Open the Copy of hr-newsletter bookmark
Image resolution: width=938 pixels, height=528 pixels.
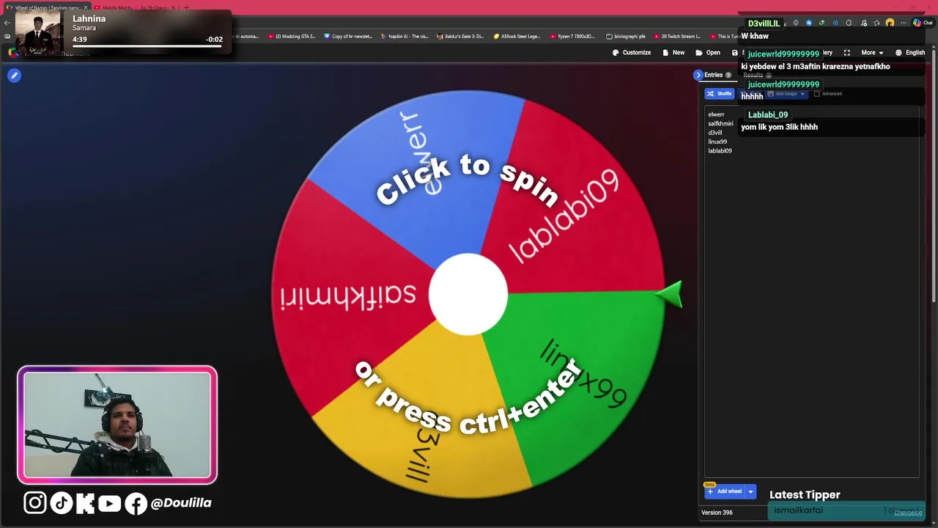click(348, 36)
